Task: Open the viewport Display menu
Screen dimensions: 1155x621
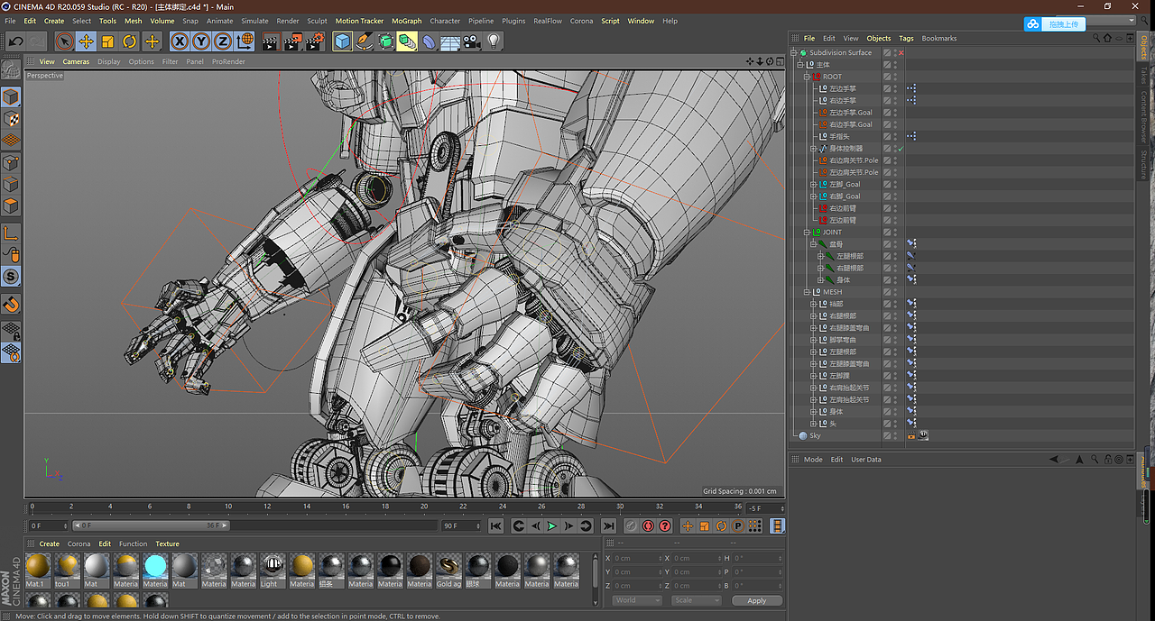Action: (109, 61)
